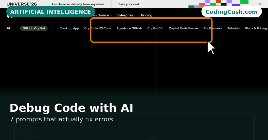Open the For Business tab

(x=213, y=28)
